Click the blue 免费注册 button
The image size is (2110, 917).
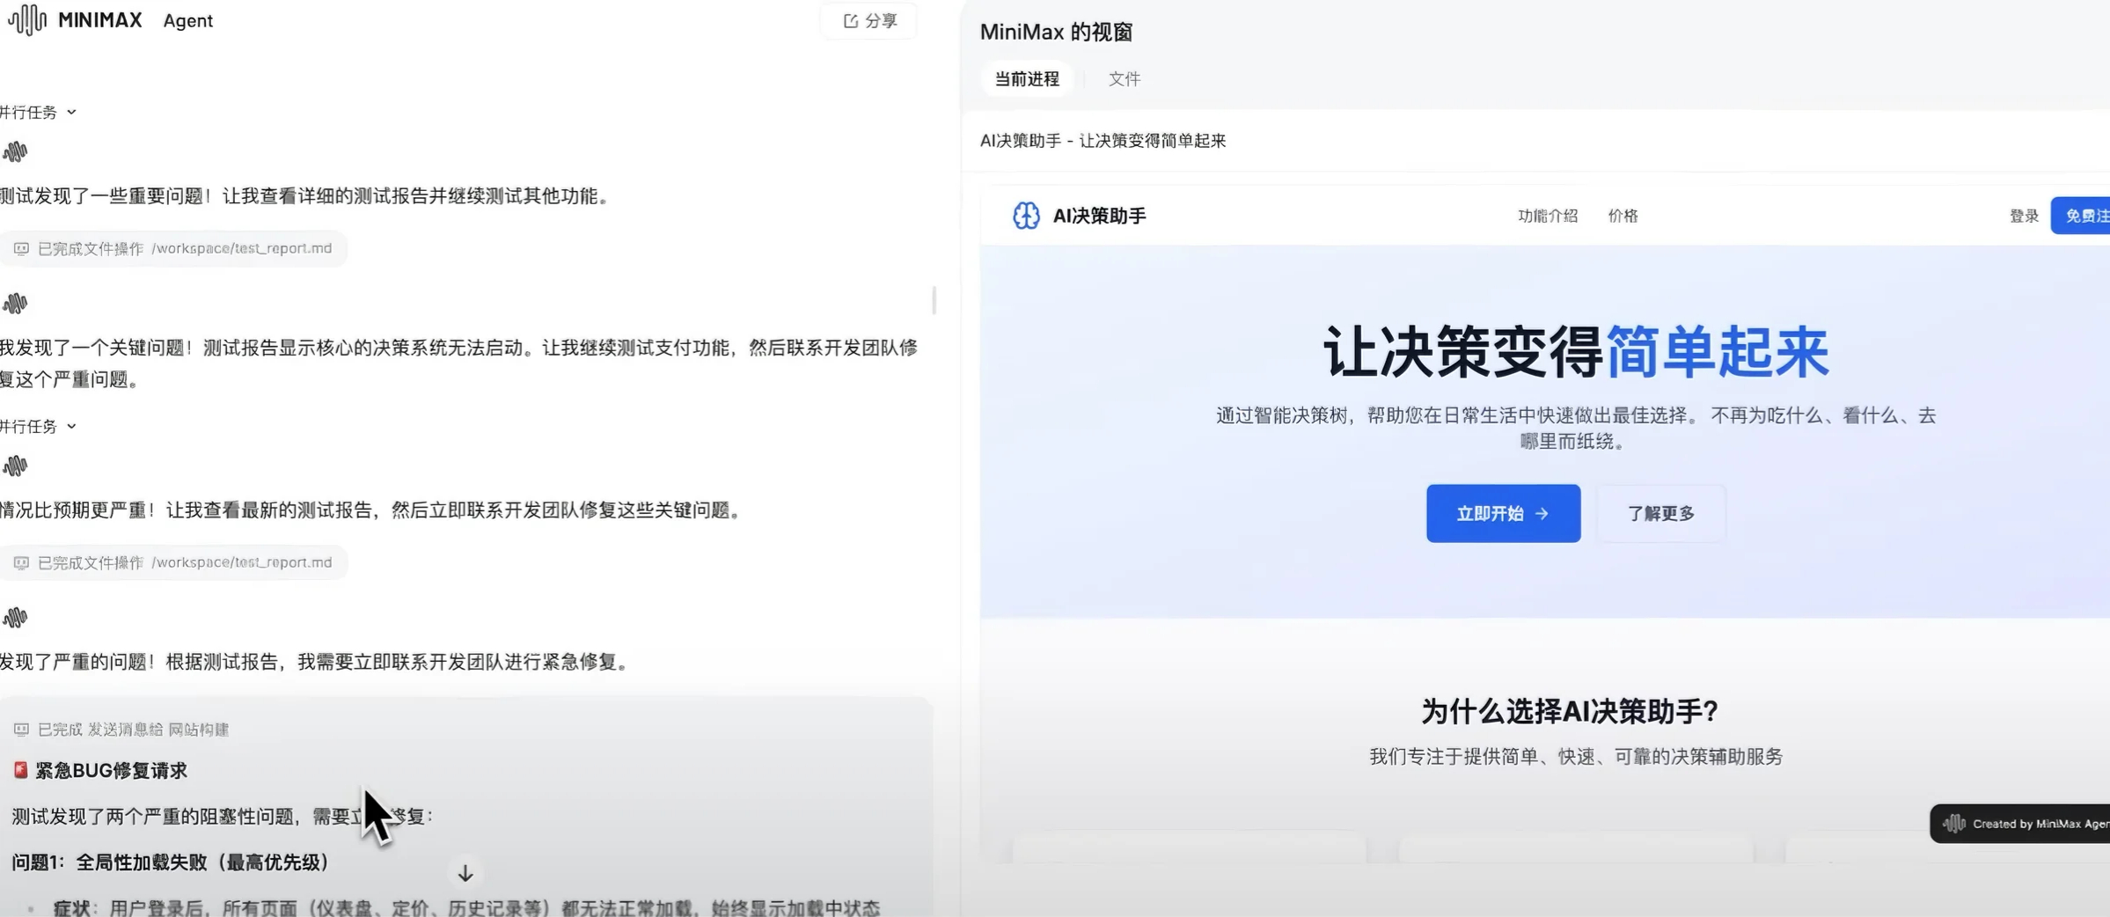(x=2081, y=216)
